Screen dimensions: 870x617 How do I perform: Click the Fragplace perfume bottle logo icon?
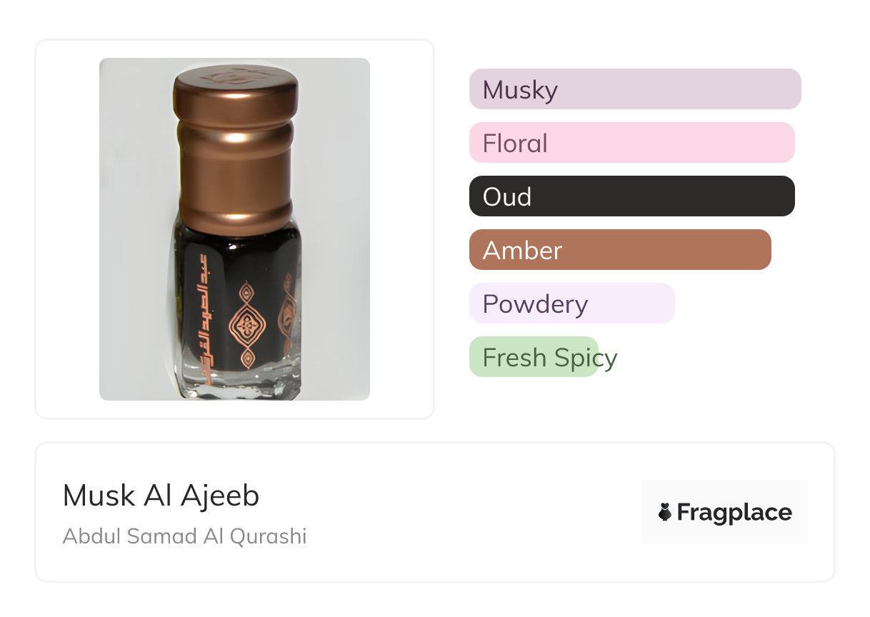665,512
